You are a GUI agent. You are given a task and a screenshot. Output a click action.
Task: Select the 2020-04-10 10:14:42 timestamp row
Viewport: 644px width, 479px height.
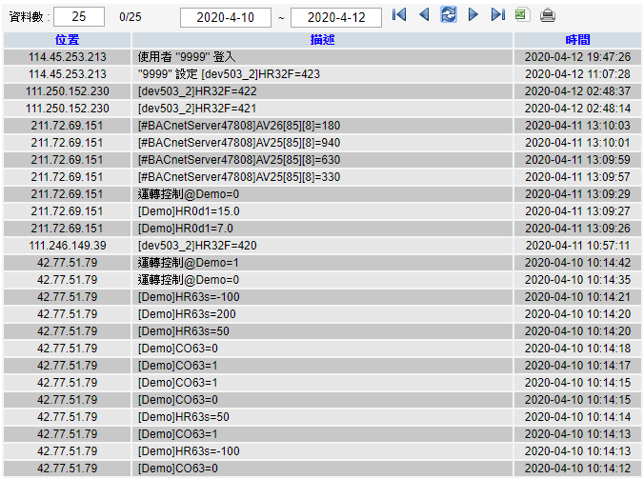(577, 263)
